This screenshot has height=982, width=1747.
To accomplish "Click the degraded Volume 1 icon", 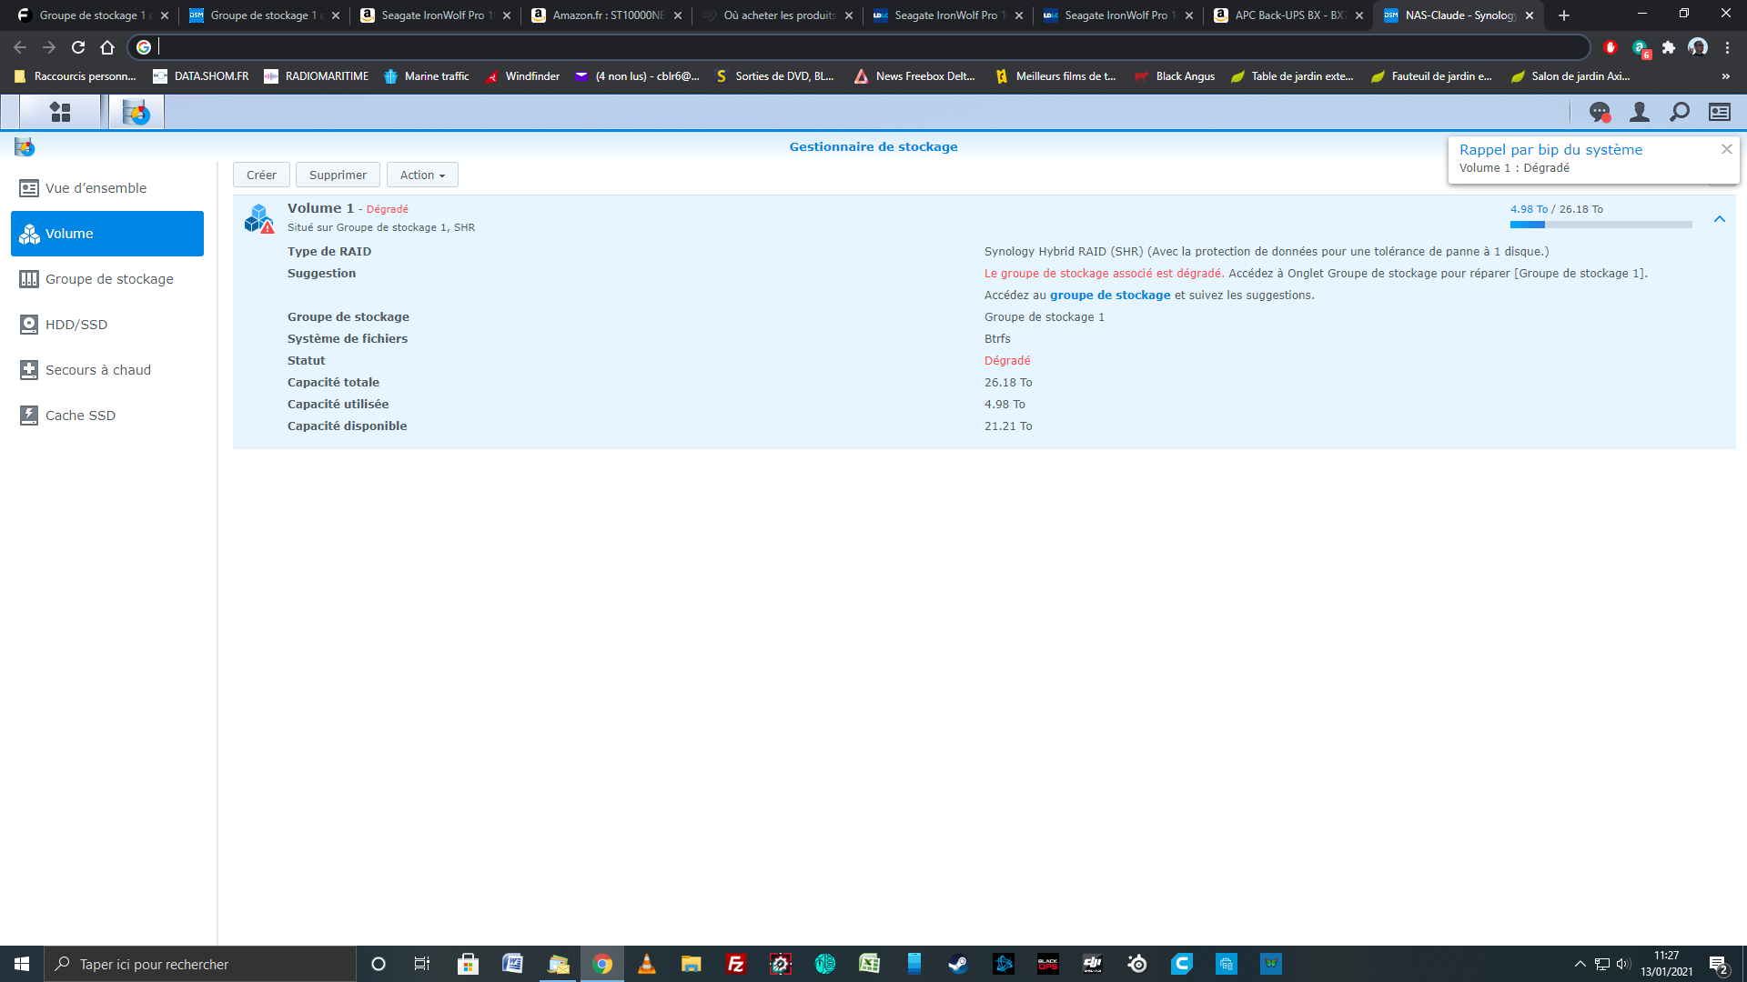I will click(x=259, y=218).
